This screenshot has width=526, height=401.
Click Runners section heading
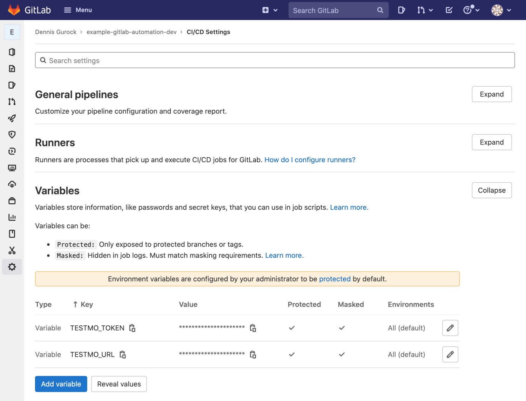[x=55, y=143]
